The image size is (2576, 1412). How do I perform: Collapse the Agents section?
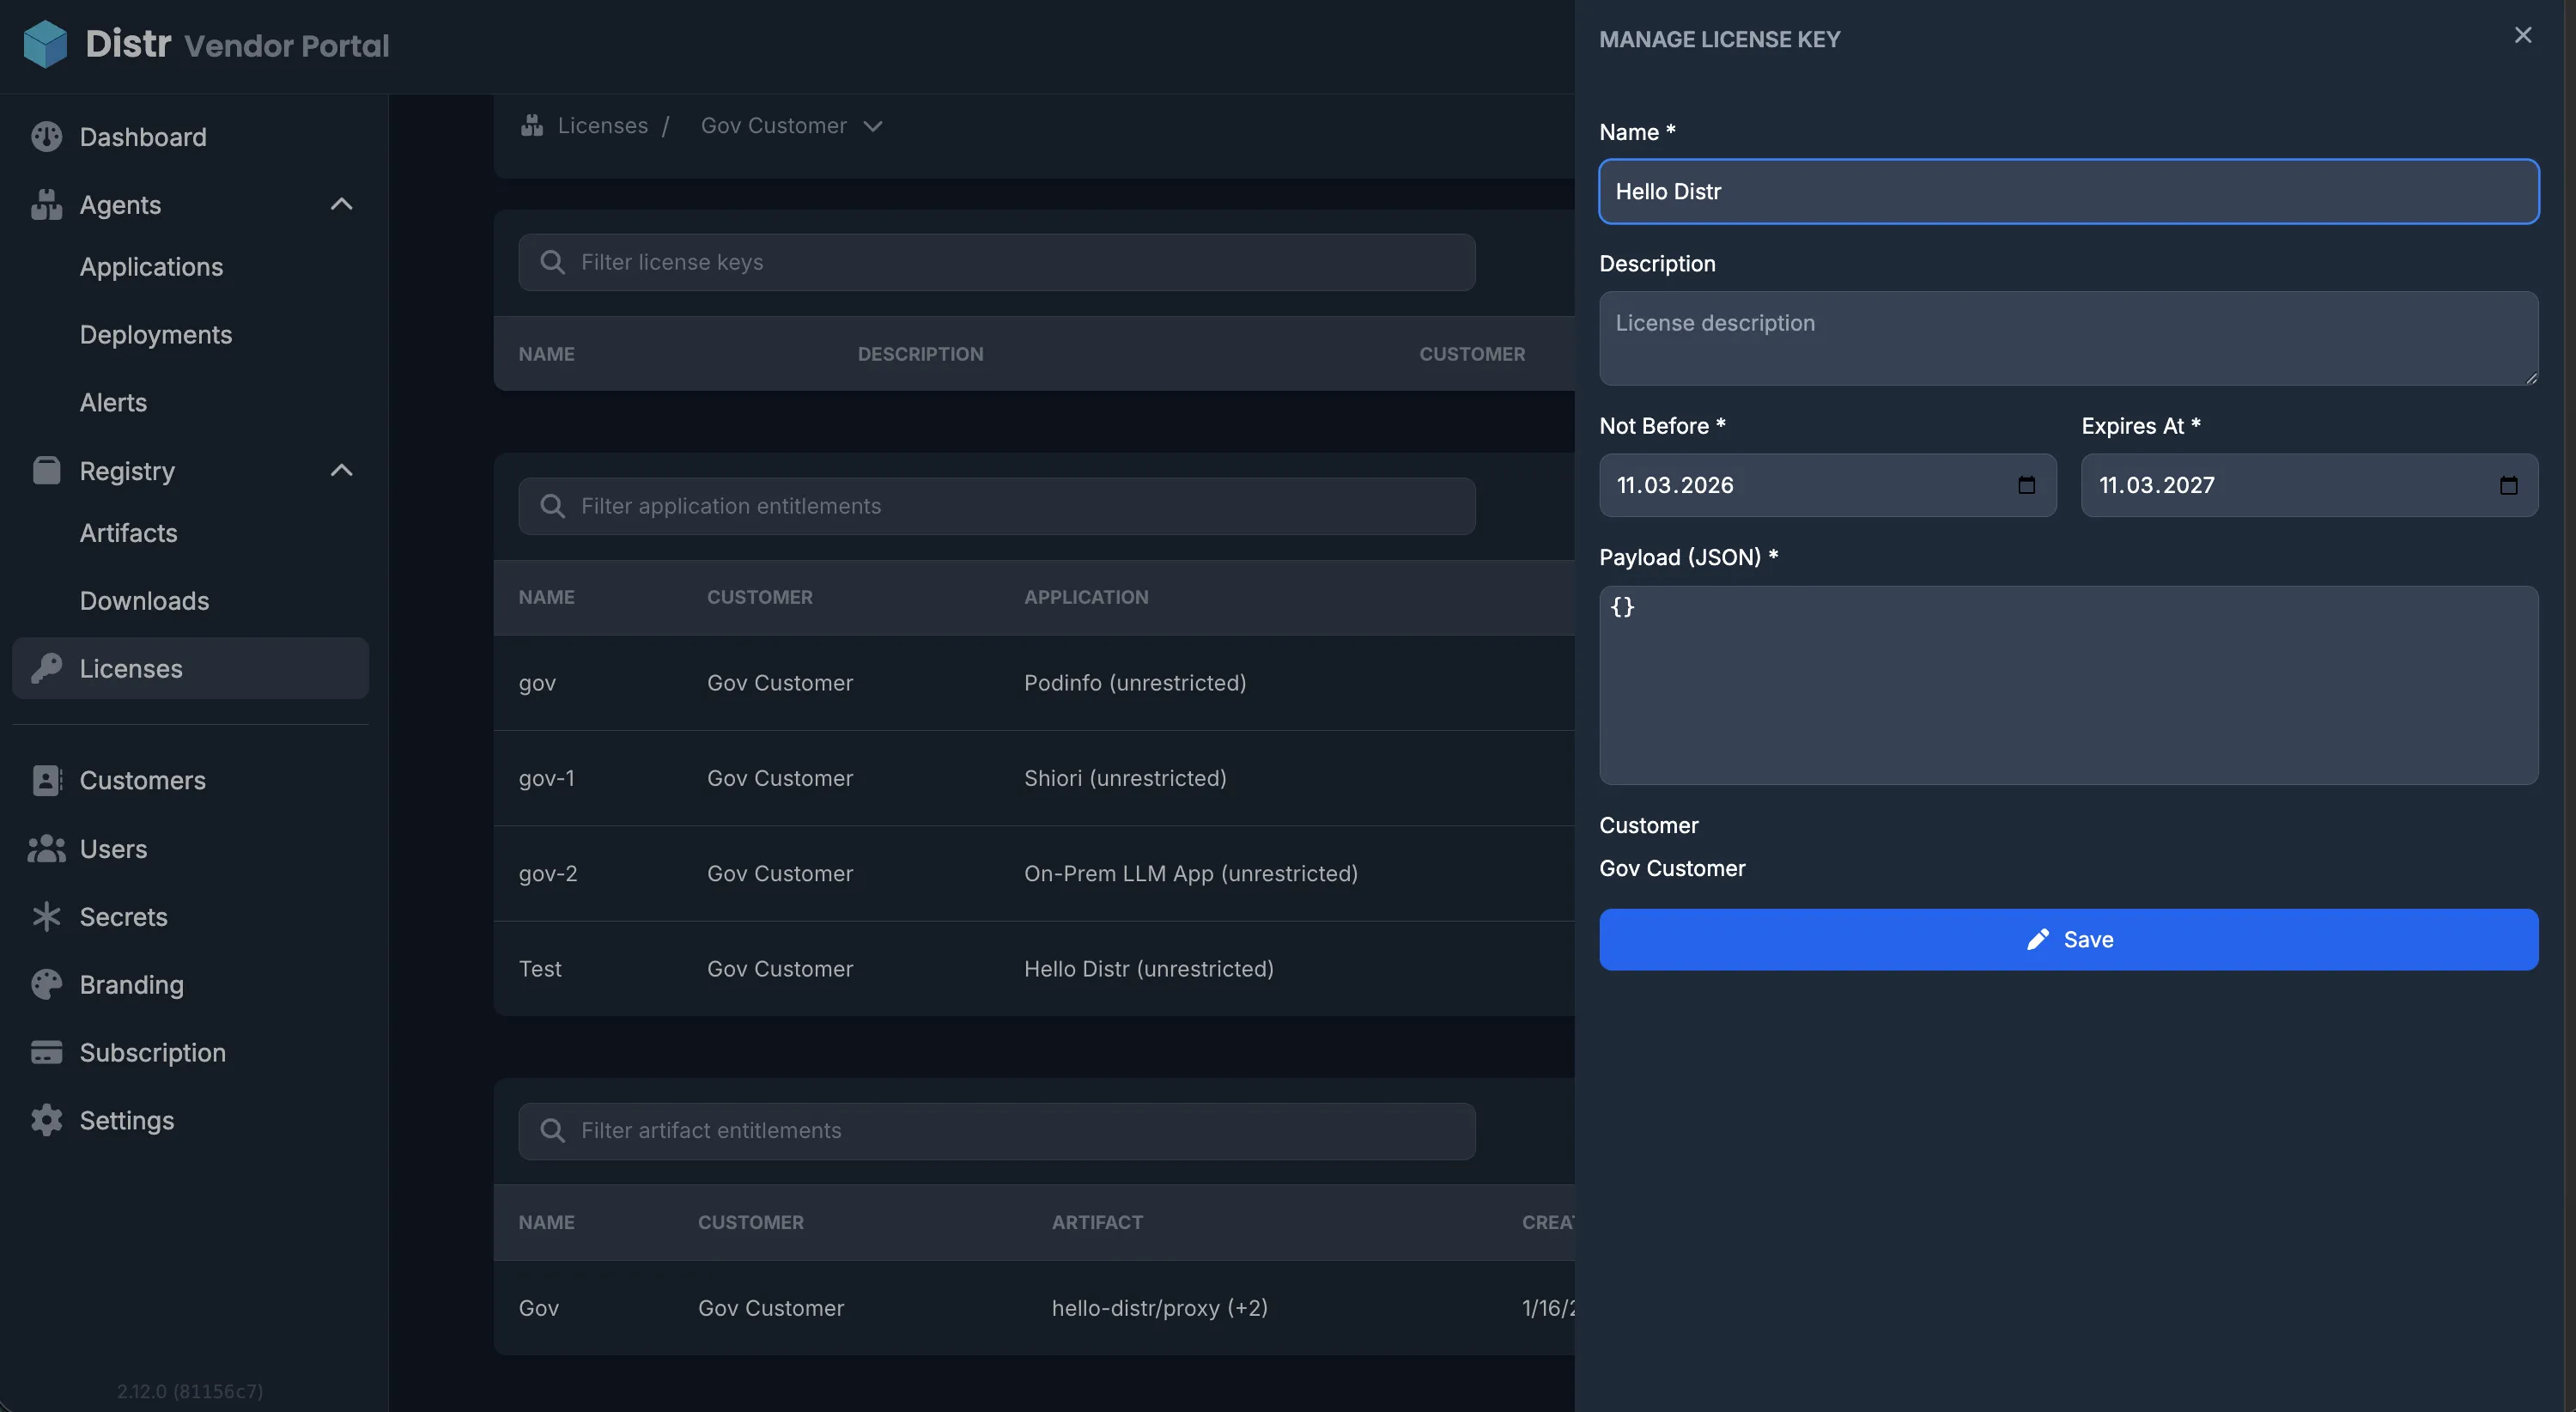point(341,204)
